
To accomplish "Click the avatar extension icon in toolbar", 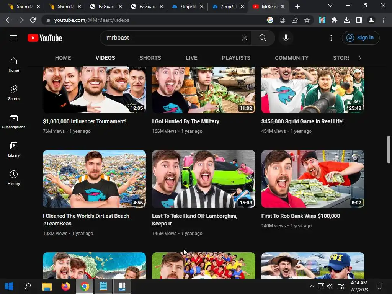I will click(322, 20).
